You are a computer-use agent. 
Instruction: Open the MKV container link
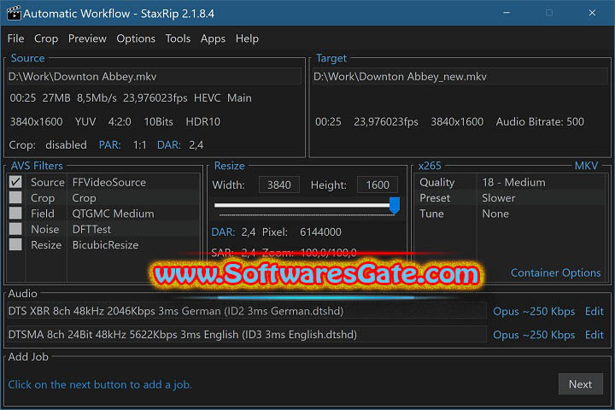[586, 166]
